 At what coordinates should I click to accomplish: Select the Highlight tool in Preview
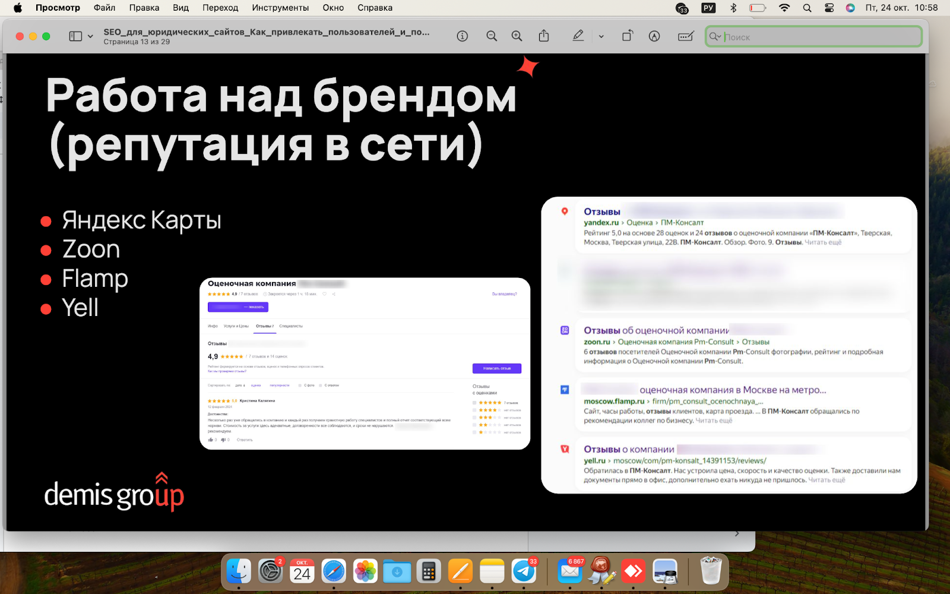pos(654,36)
